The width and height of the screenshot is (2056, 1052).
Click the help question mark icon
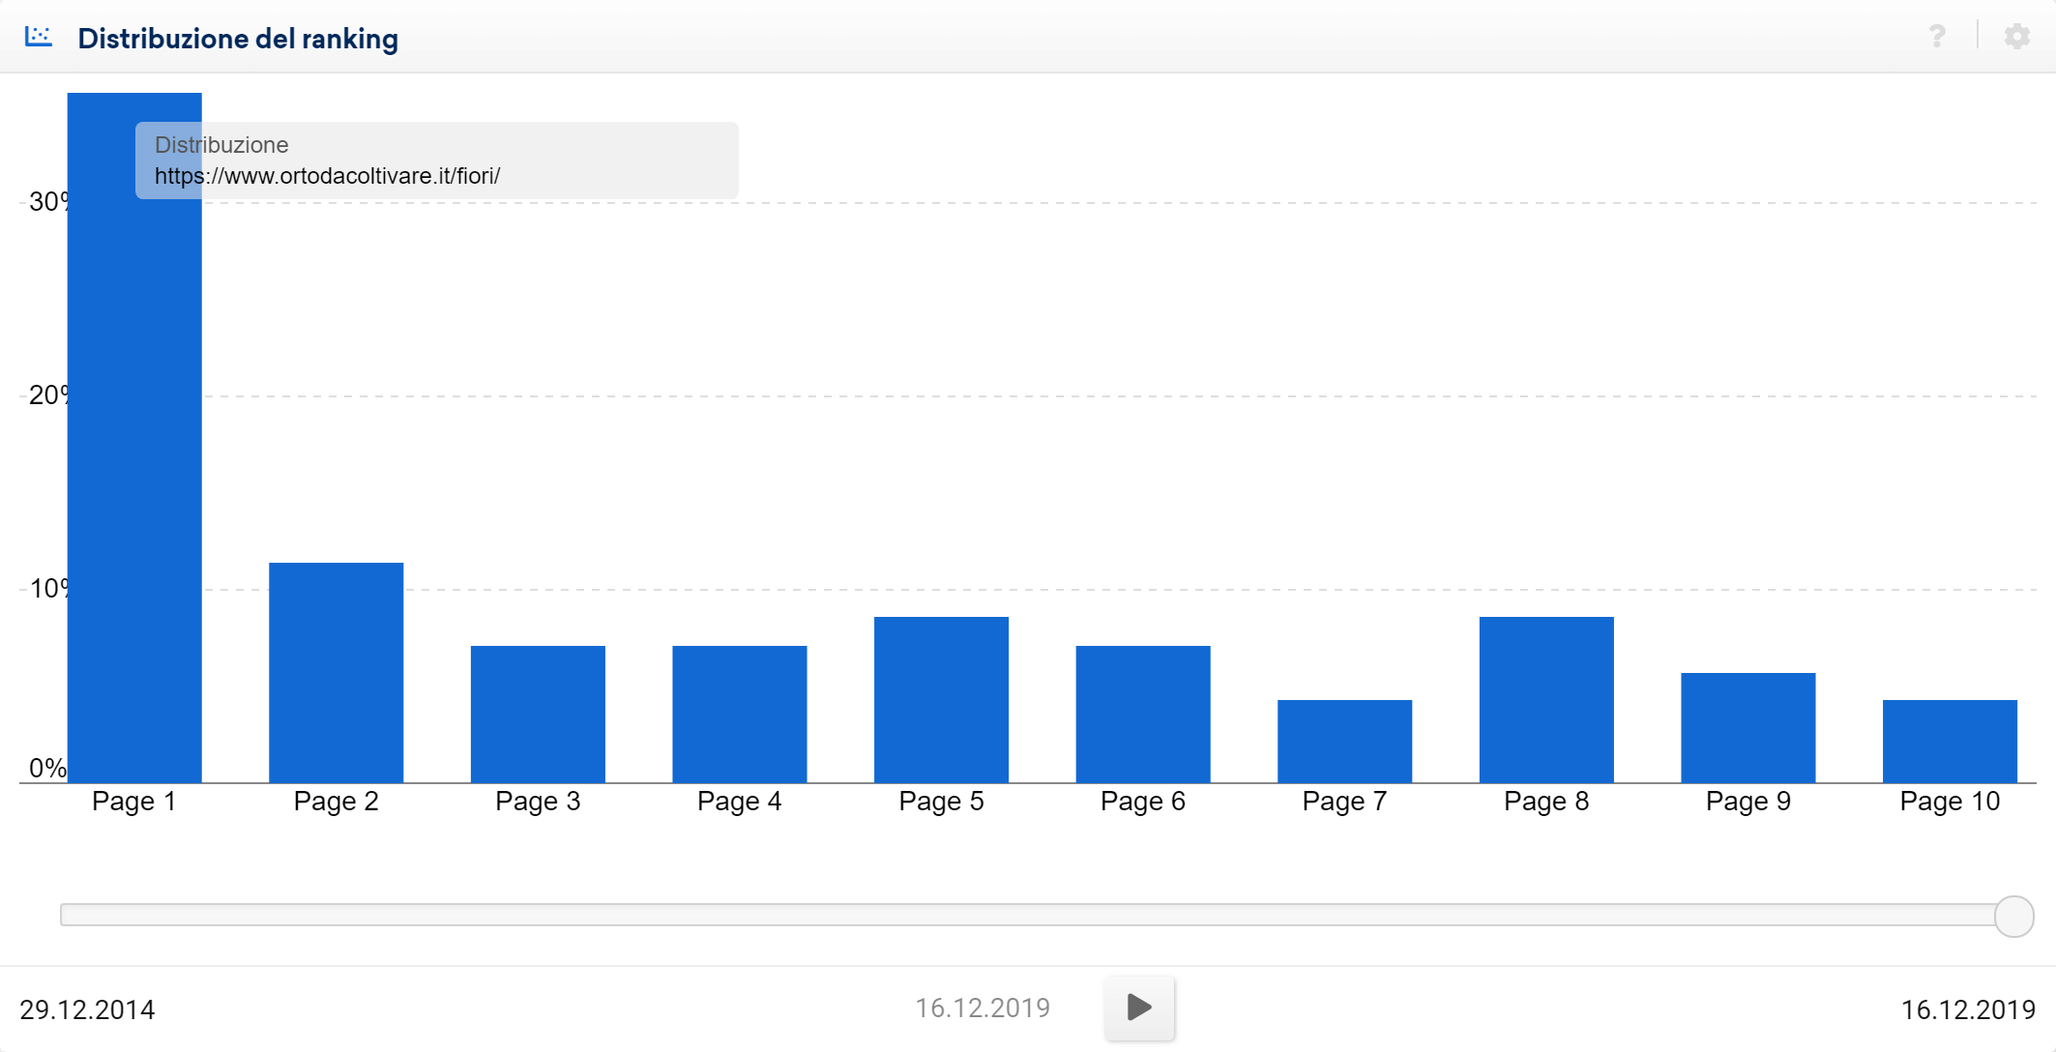1937,37
